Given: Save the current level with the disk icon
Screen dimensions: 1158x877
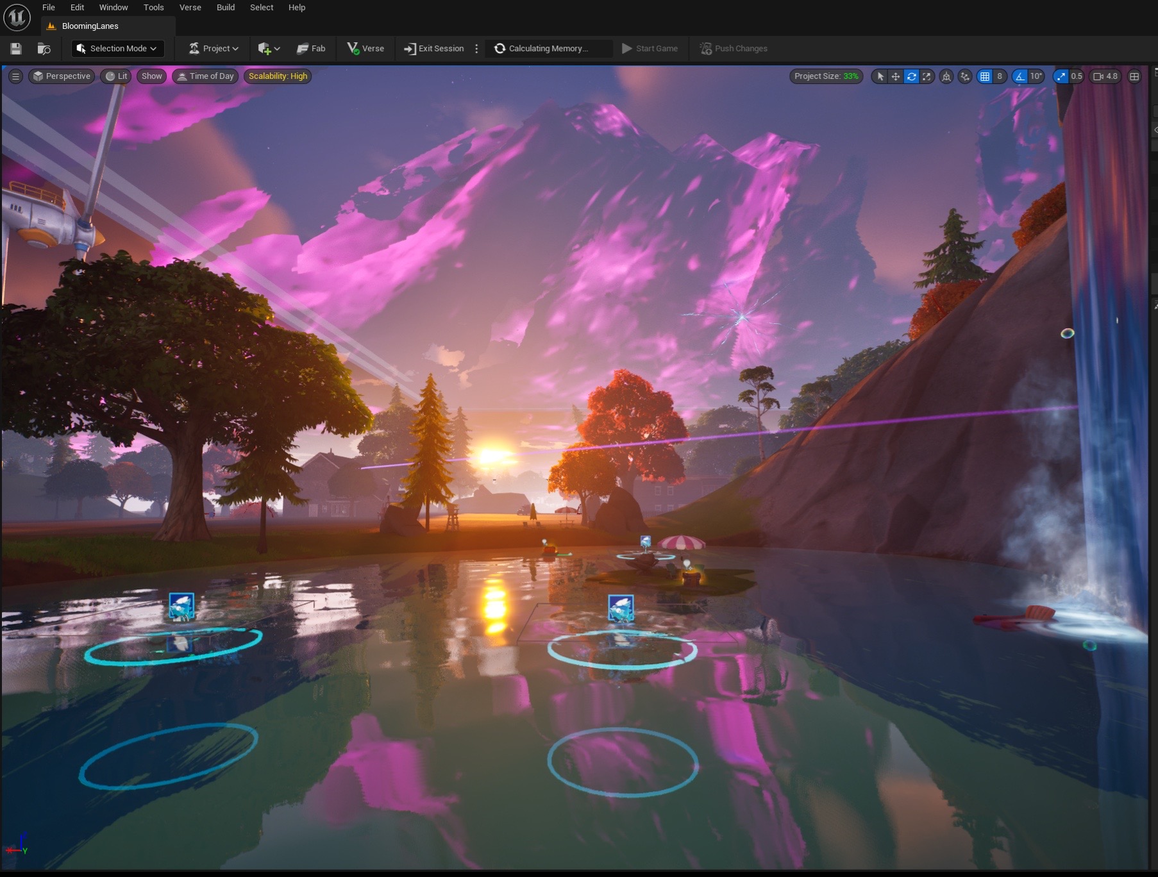Looking at the screenshot, I should click(x=17, y=49).
